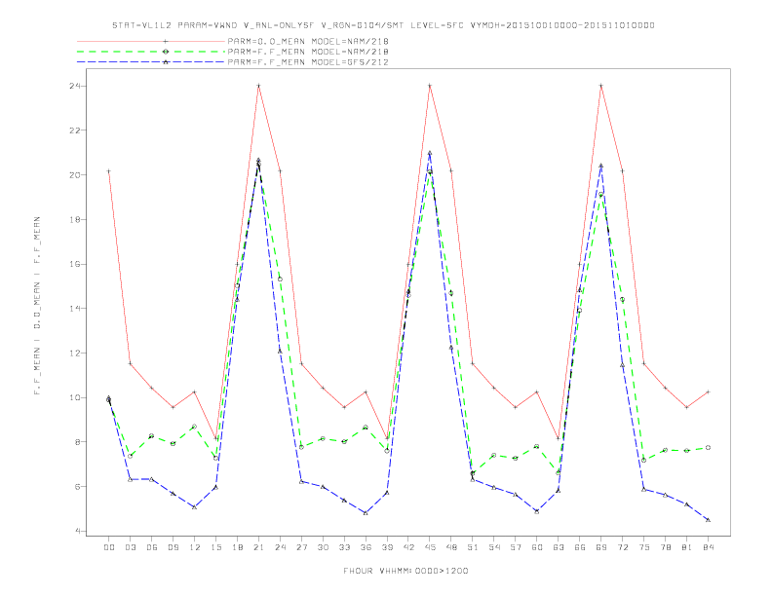Click the chart title starting STAT=VL1L2
Image resolution: width=772 pixels, height=596 pixels.
pyautogui.click(x=383, y=25)
